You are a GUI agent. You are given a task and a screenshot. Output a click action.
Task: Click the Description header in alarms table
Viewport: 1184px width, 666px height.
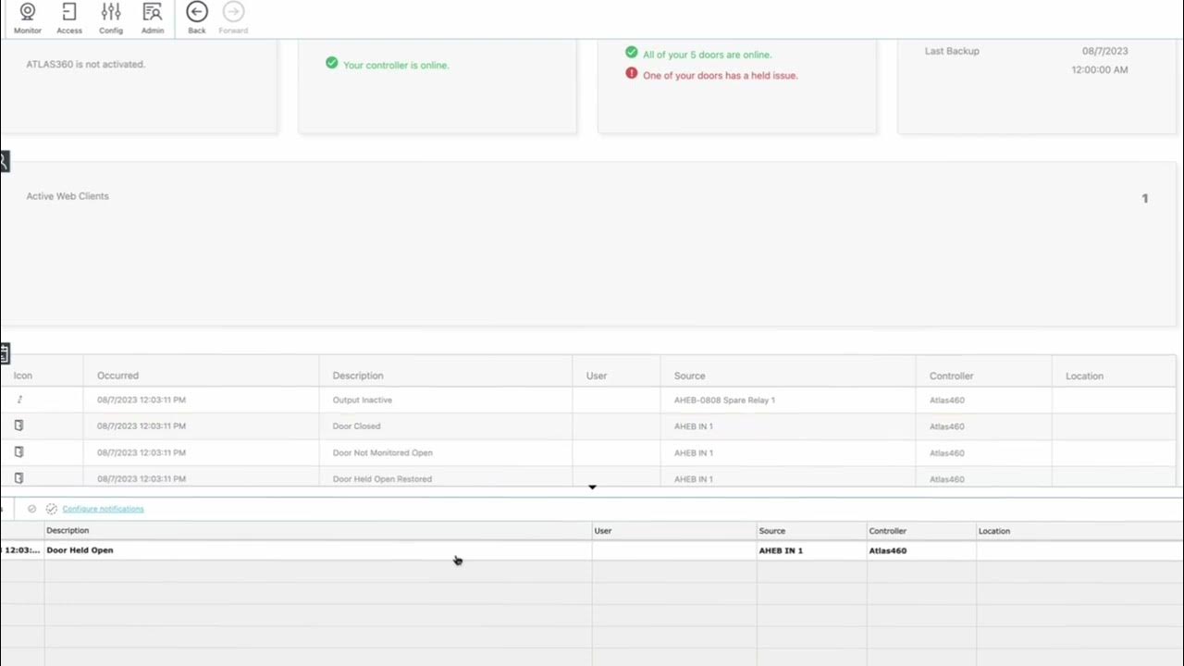[x=68, y=531]
